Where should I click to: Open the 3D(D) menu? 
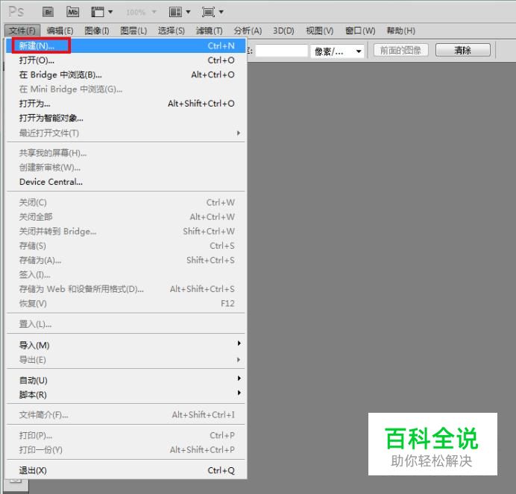point(283,31)
